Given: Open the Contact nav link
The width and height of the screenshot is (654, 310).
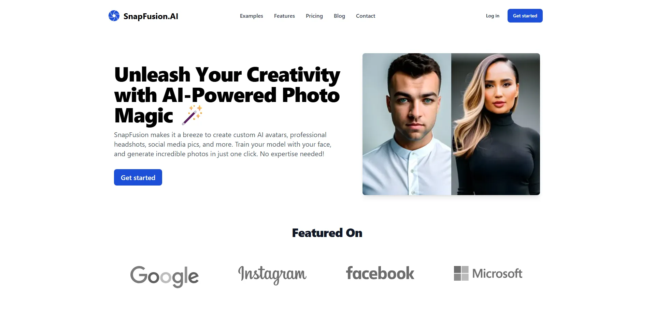Looking at the screenshot, I should tap(366, 16).
